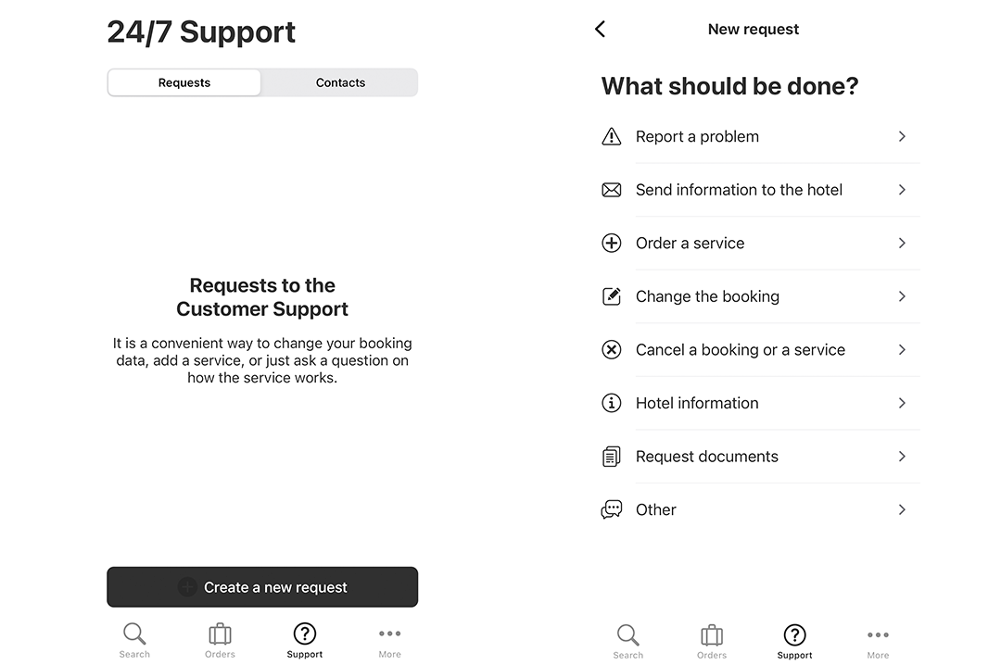Open Orders in the left screen's bottom bar
The image size is (1001, 665).
pos(220,641)
